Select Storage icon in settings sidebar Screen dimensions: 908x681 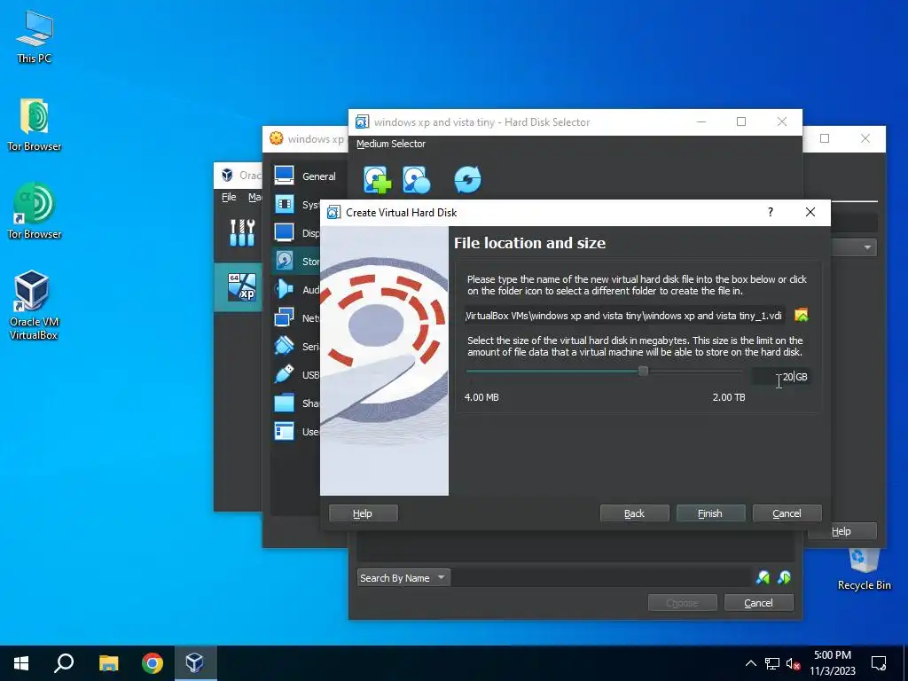point(285,262)
